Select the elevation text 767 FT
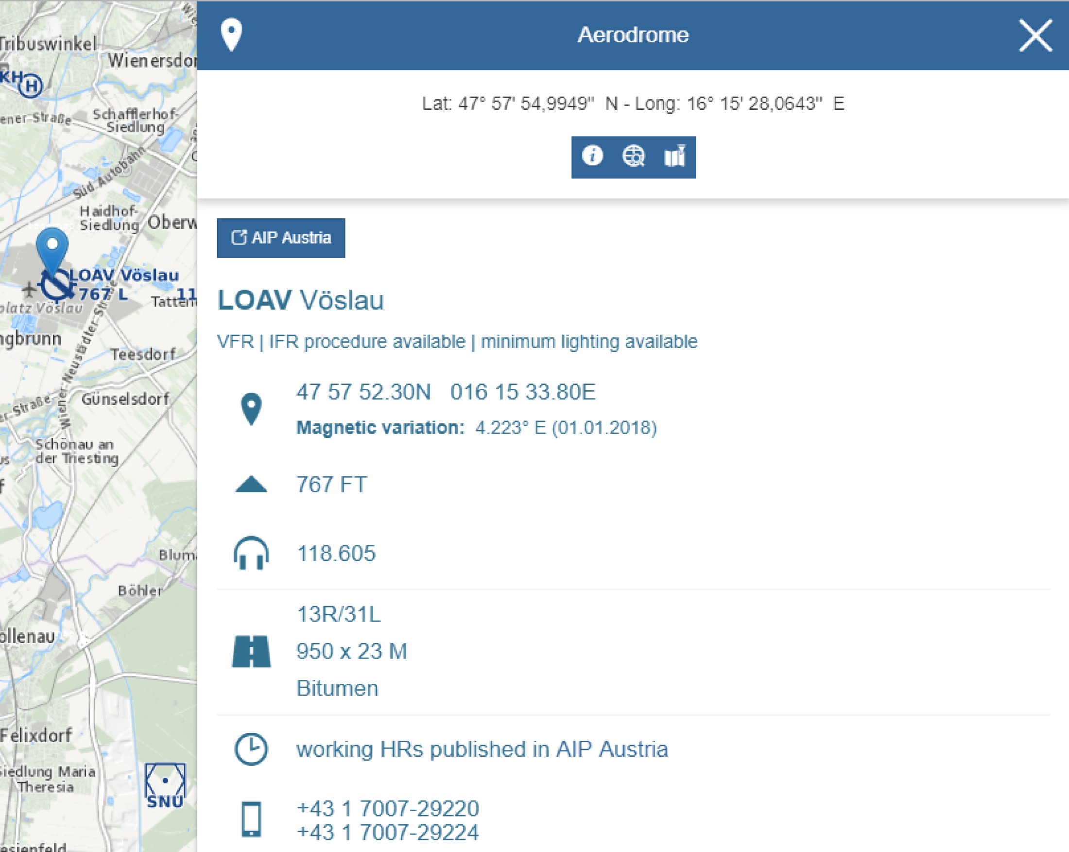Image resolution: width=1069 pixels, height=852 pixels. point(331,484)
